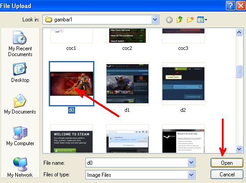Select the Welcome to Steam thumbnail
This screenshot has width=246, height=183.
click(x=72, y=138)
